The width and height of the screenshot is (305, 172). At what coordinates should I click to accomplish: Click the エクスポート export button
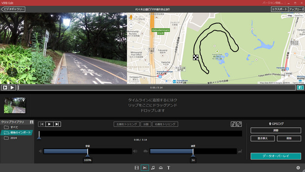[279, 9]
